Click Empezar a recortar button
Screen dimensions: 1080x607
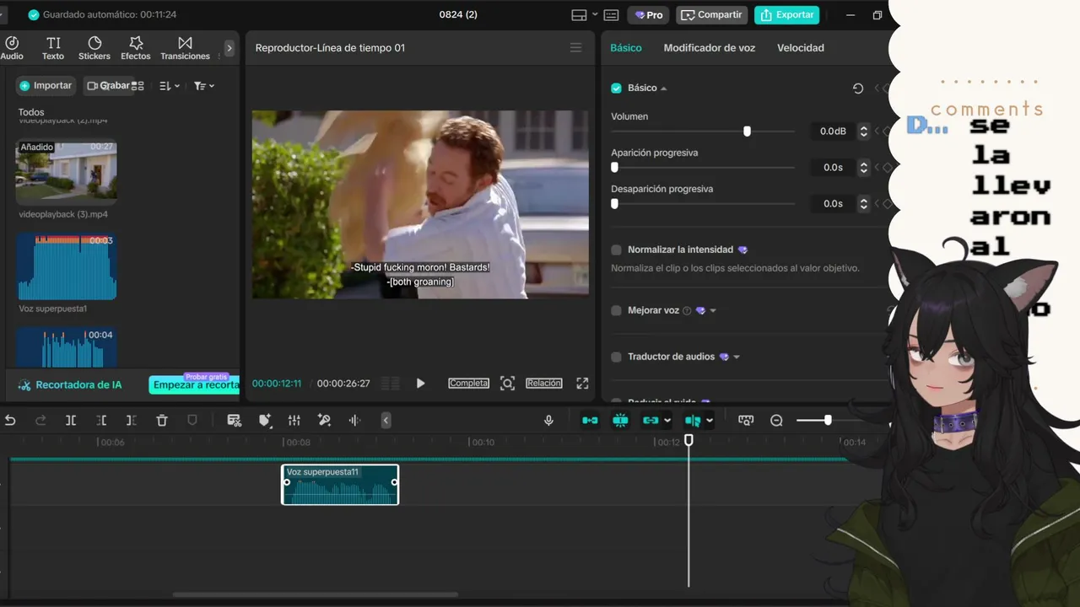(195, 385)
